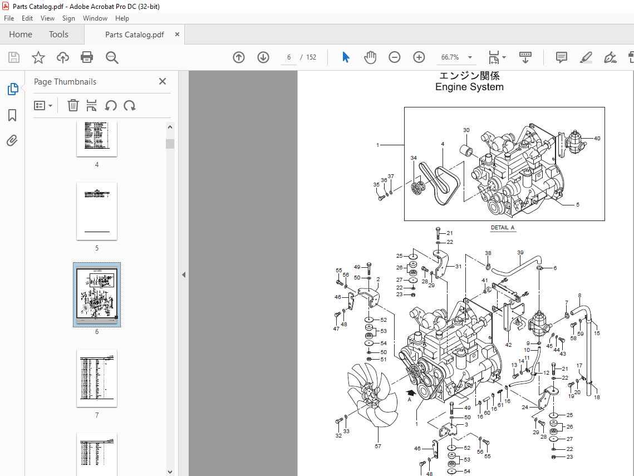This screenshot has height=476, width=634.
Task: Select page 5 thumbnail
Action: click(97, 211)
